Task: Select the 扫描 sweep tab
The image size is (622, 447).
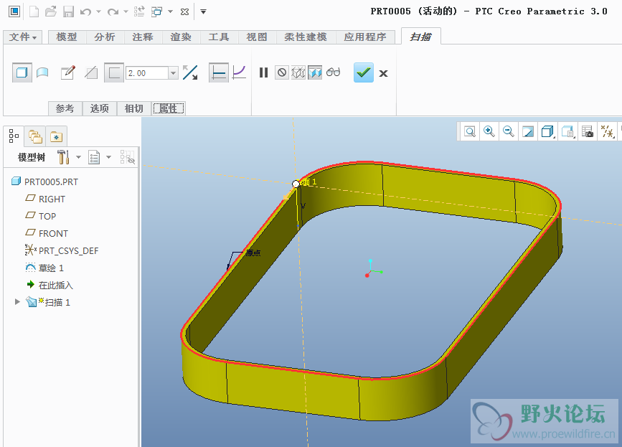Action: [x=421, y=37]
